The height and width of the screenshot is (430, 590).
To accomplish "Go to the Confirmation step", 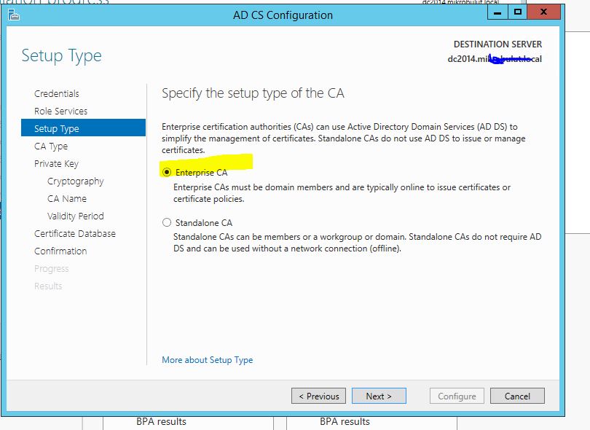I will pyautogui.click(x=60, y=251).
